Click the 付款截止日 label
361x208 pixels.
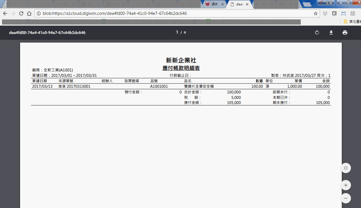point(180,76)
